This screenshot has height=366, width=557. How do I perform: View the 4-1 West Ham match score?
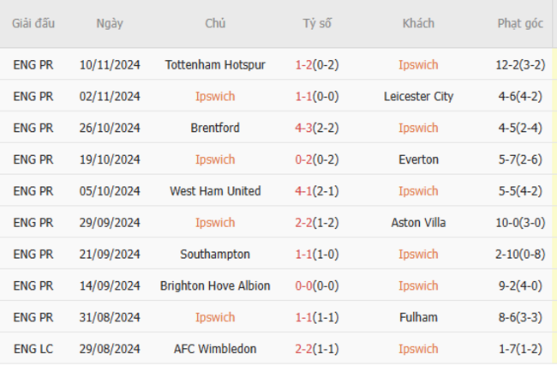(x=303, y=191)
